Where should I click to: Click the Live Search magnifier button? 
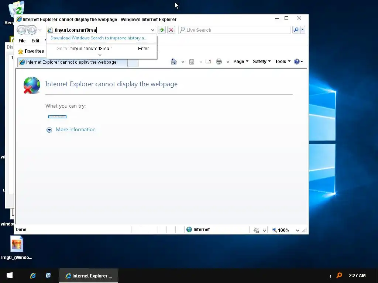tap(296, 29)
